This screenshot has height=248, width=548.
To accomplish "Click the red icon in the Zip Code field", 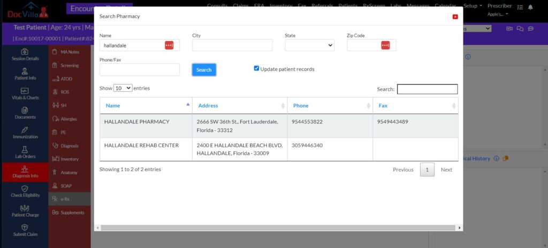I will pos(385,45).
